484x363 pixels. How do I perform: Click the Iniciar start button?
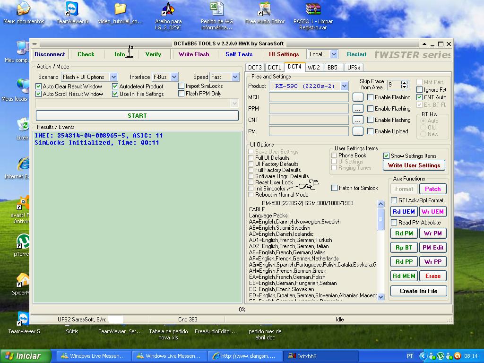click(26, 356)
